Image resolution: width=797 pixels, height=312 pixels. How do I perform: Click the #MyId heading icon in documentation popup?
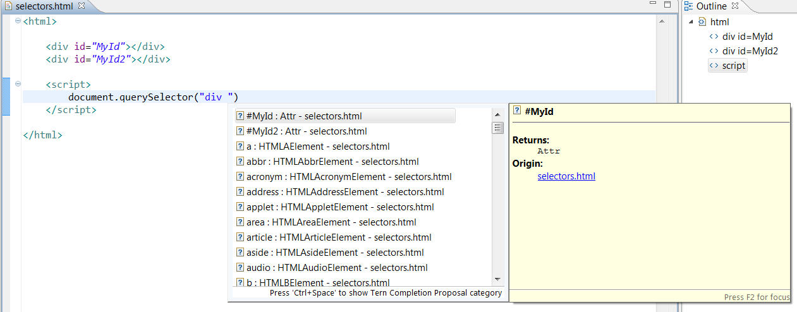coord(517,111)
